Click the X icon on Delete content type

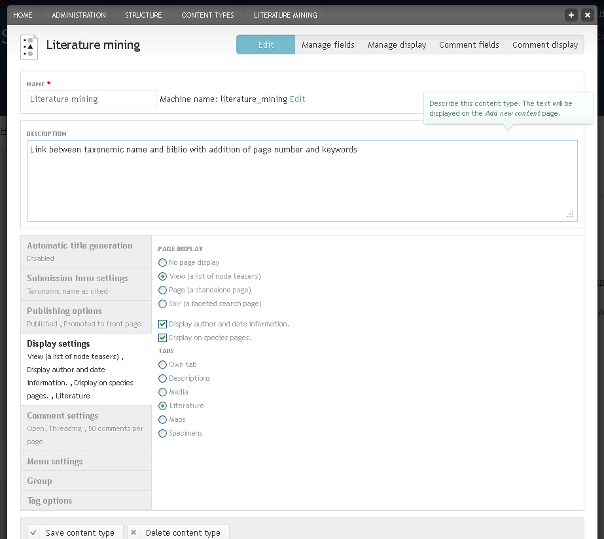[x=133, y=532]
